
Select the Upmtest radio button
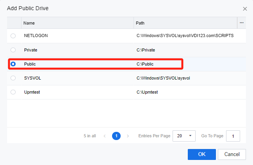[x=13, y=92]
